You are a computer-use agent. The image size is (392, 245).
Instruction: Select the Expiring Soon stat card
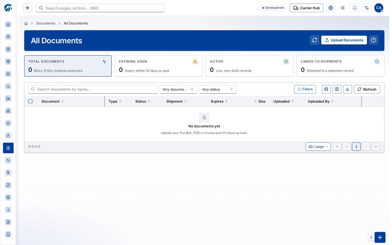pos(159,66)
